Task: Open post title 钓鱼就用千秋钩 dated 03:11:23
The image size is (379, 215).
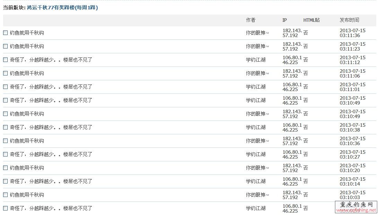Action: click(x=27, y=46)
